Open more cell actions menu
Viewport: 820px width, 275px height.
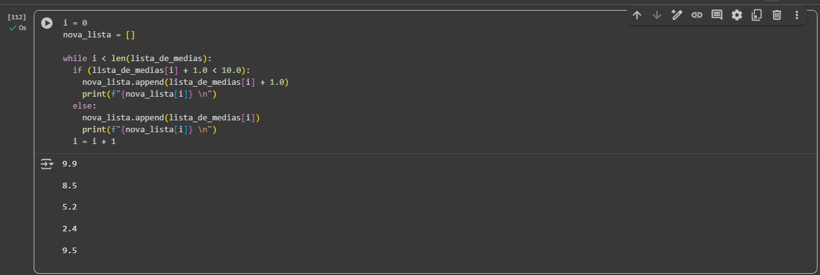[x=797, y=15]
